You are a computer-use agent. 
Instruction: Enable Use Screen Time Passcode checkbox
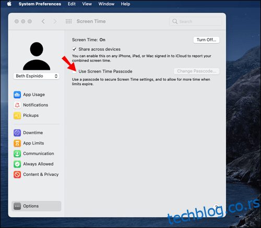point(74,71)
